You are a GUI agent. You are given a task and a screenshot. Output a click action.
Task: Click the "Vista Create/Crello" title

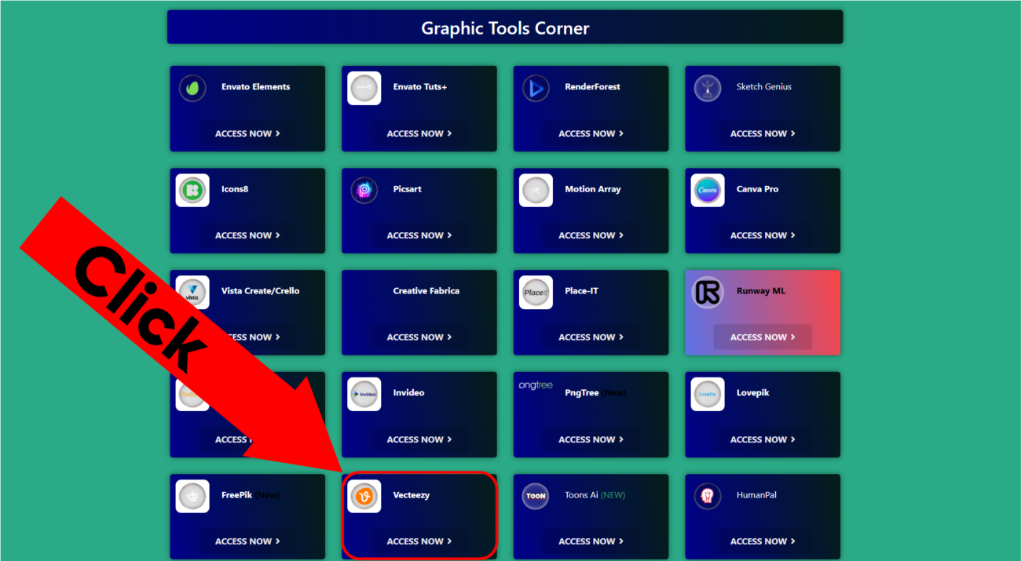point(260,291)
